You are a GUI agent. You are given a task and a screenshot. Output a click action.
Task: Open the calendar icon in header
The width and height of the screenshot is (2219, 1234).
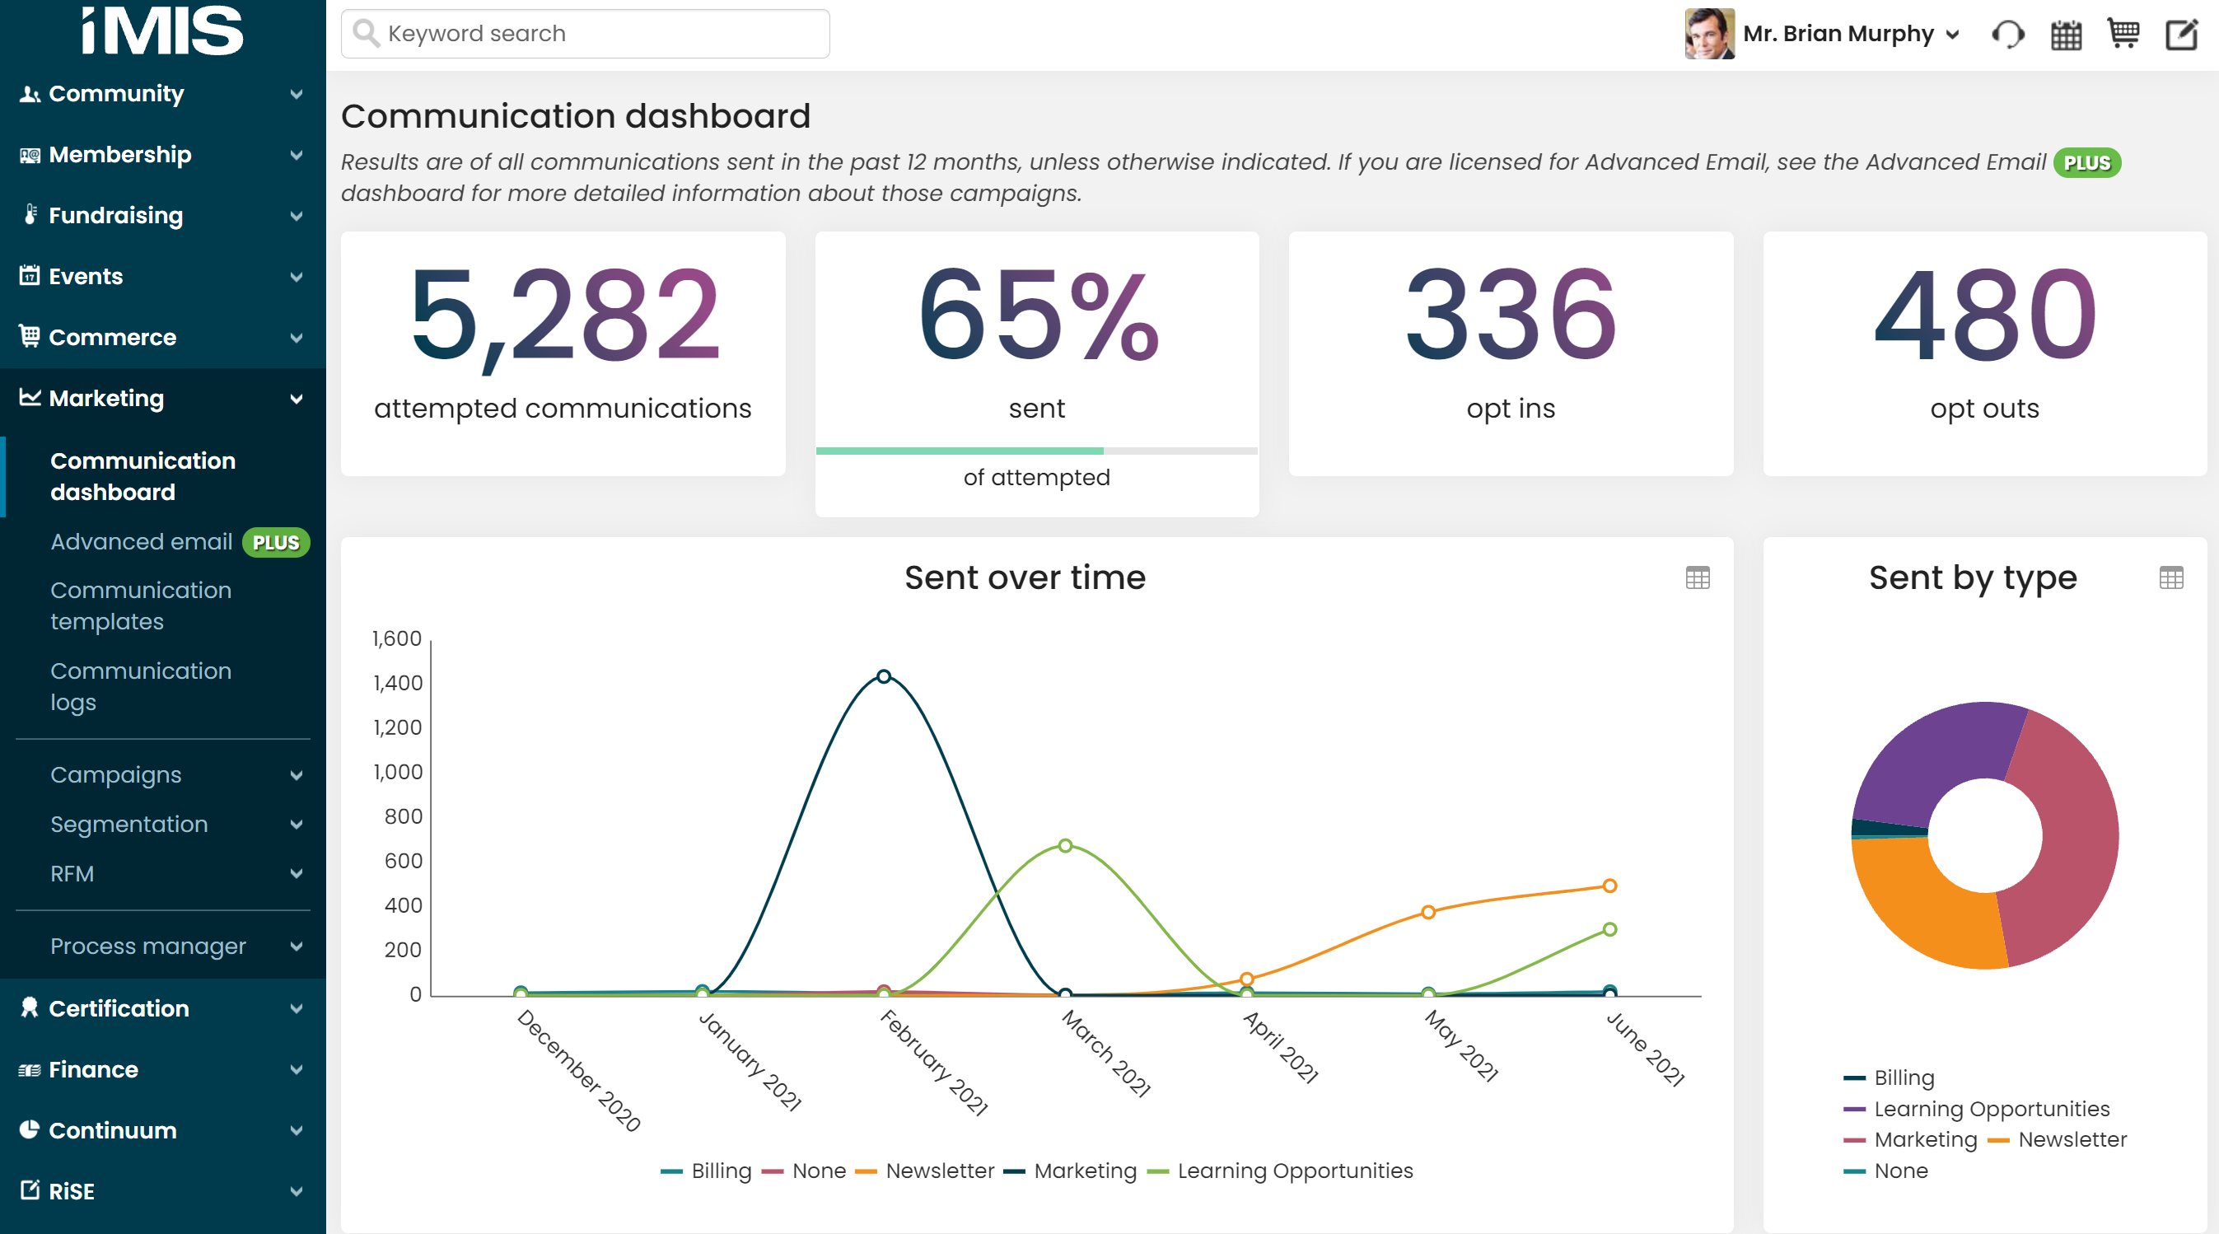(2066, 35)
